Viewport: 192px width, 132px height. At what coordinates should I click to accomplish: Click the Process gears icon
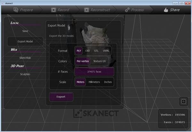coord(127,10)
